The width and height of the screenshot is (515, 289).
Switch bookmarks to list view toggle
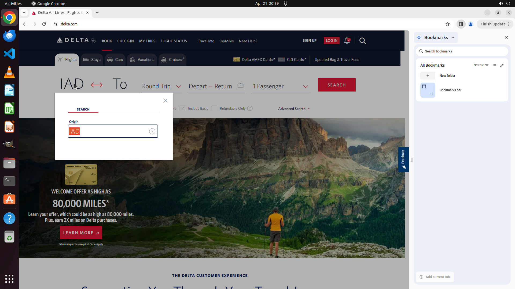click(x=494, y=65)
